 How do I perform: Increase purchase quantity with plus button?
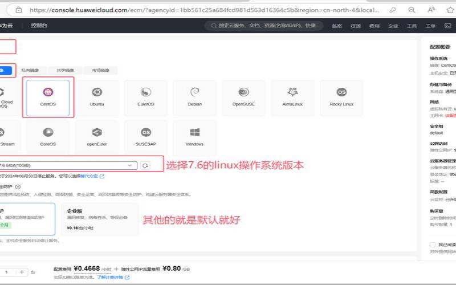pyautogui.click(x=22, y=272)
